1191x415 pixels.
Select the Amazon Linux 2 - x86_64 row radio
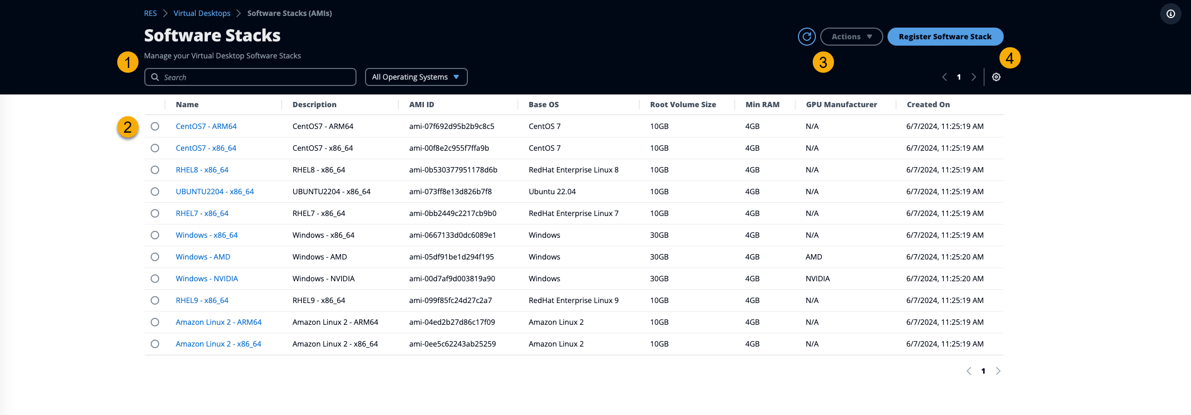tap(155, 344)
